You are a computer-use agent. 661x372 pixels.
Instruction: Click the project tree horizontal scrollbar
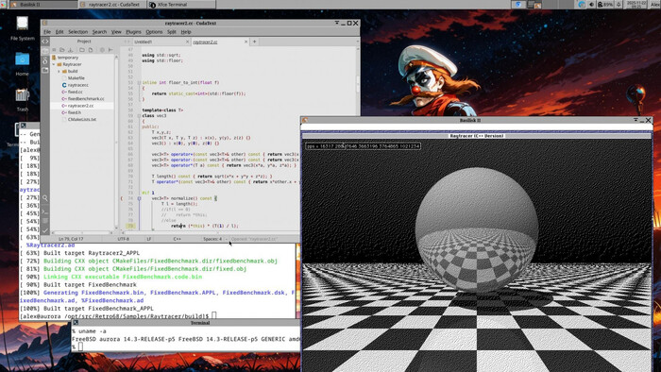point(82,232)
